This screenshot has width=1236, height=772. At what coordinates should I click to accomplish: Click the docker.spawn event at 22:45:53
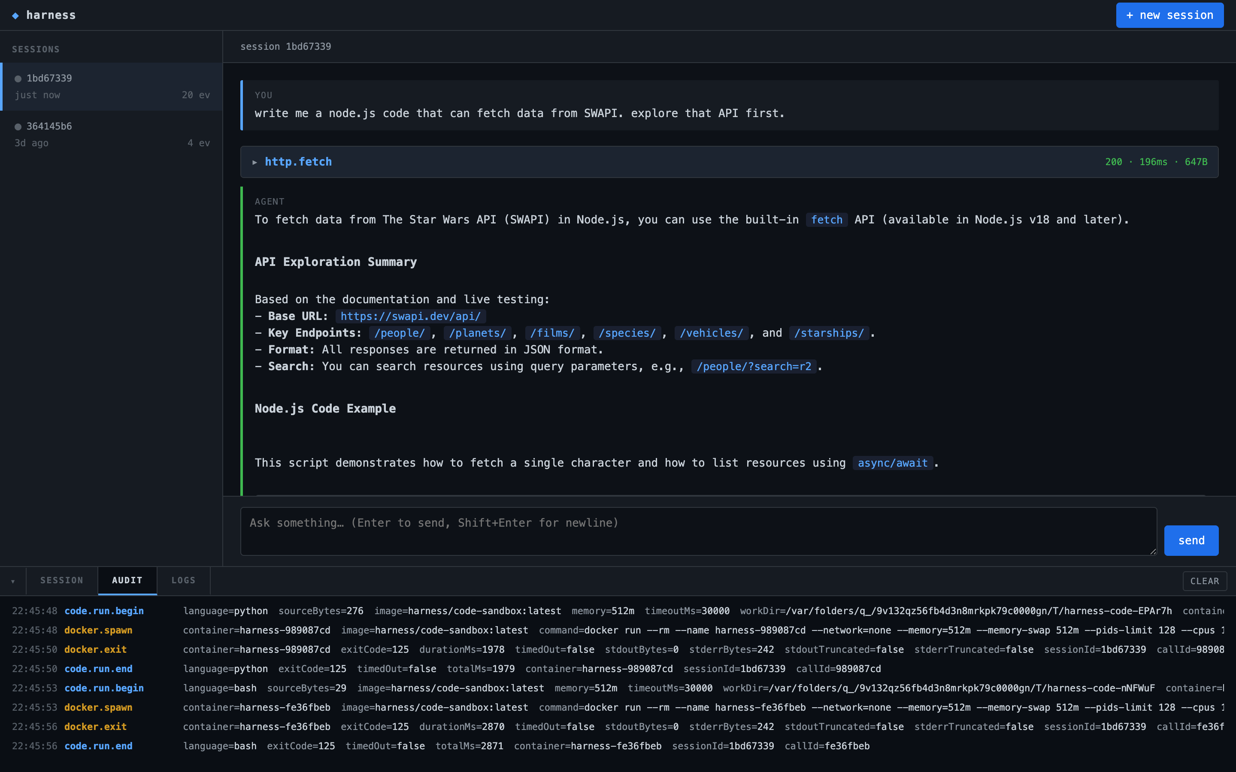point(98,707)
